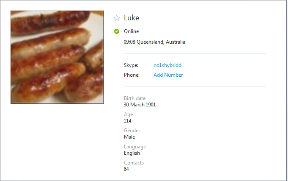This screenshot has width=288, height=181.
Task: Click the Add Number phone link
Action: [168, 75]
